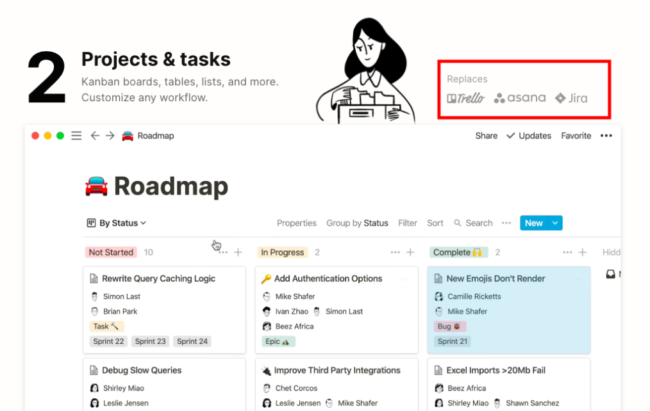650x411 pixels.
Task: Open the New button dropdown arrow
Action: pyautogui.click(x=555, y=223)
